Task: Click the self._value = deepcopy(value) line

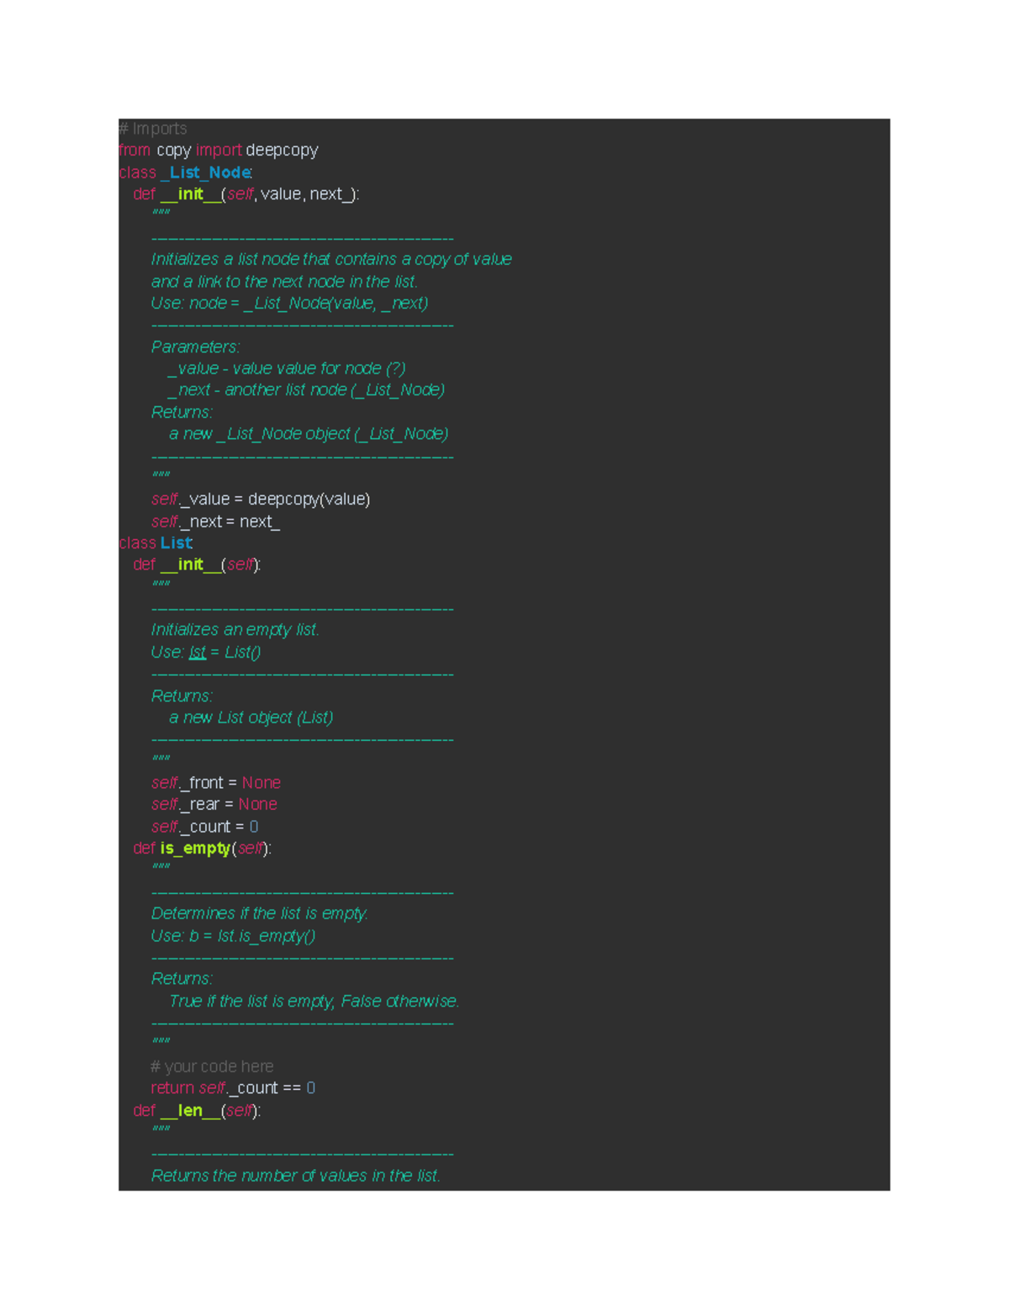Action: [261, 499]
